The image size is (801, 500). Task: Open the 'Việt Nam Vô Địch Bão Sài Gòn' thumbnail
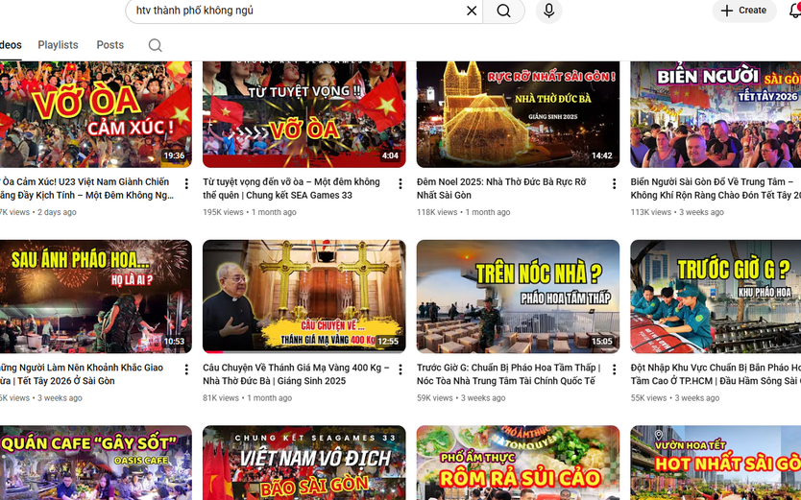pyautogui.click(x=303, y=463)
